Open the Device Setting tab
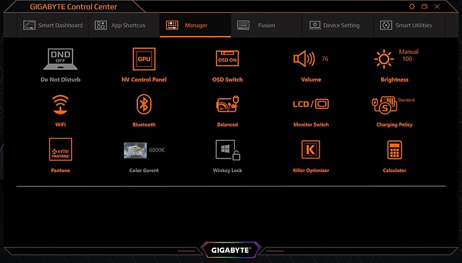 click(x=338, y=25)
